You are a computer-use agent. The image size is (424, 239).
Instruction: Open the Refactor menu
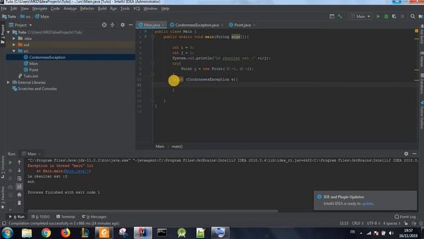[x=87, y=9]
